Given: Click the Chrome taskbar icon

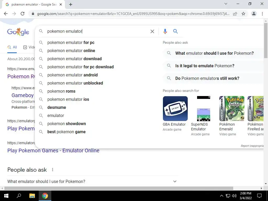Looking at the screenshot, I should tap(45, 196).
